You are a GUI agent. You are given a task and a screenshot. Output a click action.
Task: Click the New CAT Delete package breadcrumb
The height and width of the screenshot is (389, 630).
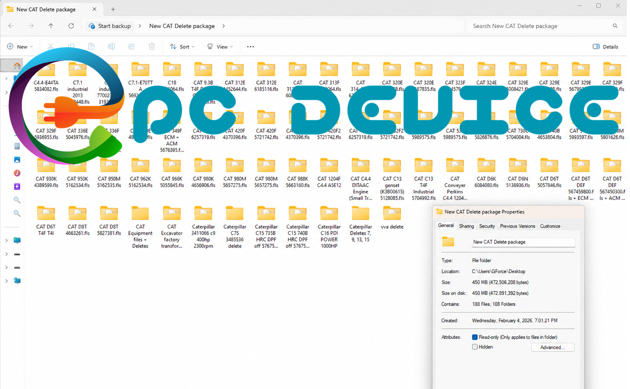click(x=182, y=26)
